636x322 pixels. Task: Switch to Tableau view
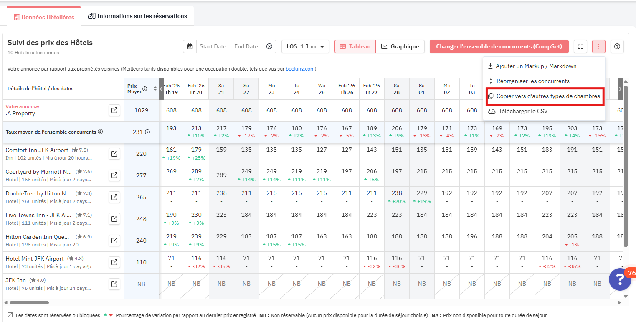click(x=355, y=46)
